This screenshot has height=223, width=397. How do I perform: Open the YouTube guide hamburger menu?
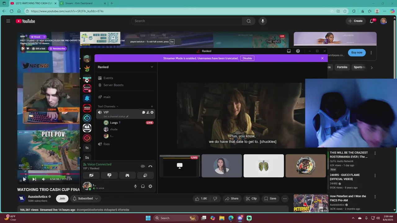click(x=8, y=21)
